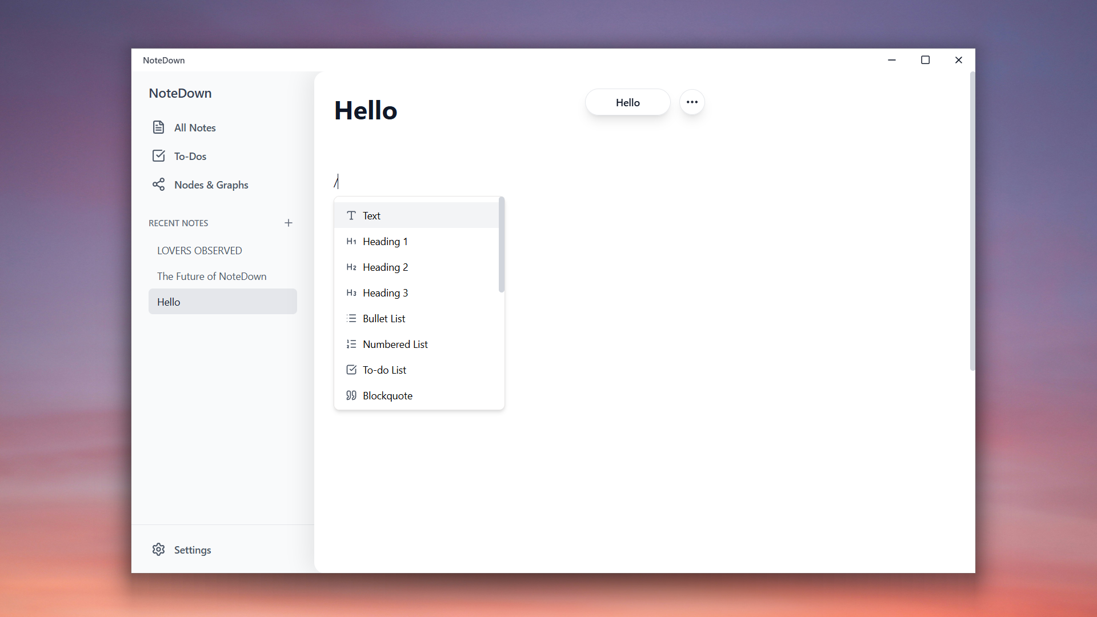Click the Heading 1 icon in the menu
The width and height of the screenshot is (1097, 617).
point(351,241)
